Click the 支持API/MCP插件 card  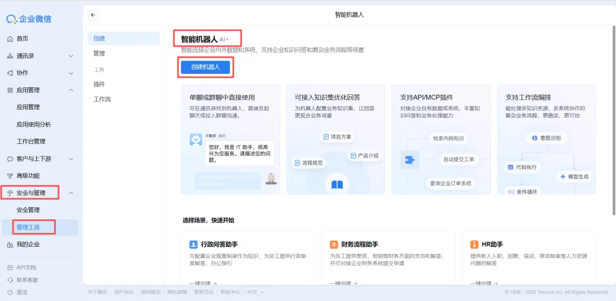(441, 139)
